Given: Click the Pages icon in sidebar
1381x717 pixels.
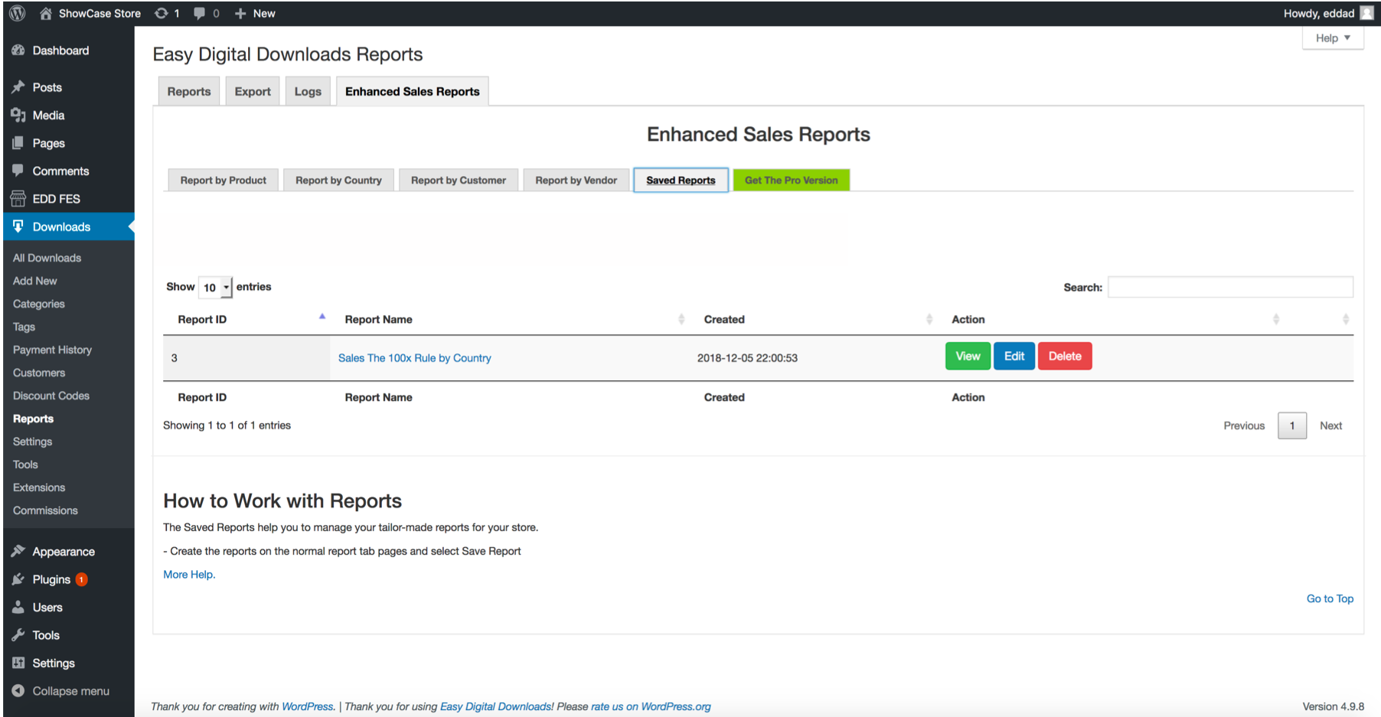Looking at the screenshot, I should (18, 143).
